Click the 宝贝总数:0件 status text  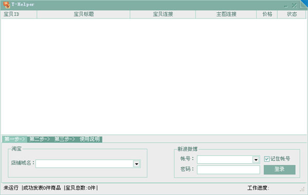pos(80,188)
